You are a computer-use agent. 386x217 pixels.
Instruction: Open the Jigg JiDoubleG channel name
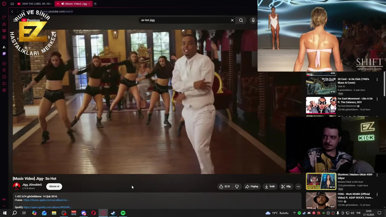point(32,185)
